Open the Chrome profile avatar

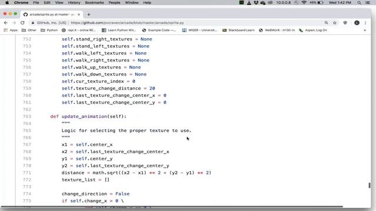[x=357, y=23]
